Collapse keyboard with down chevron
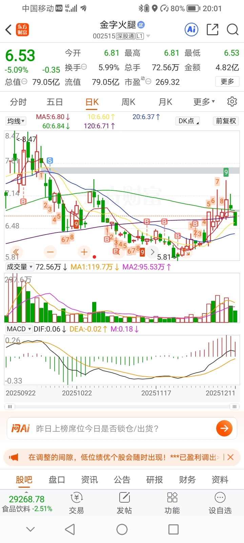The width and height of the screenshot is (244, 543). [30, 529]
